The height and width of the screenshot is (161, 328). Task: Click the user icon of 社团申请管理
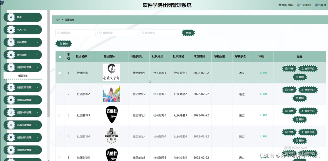click(x=11, y=112)
